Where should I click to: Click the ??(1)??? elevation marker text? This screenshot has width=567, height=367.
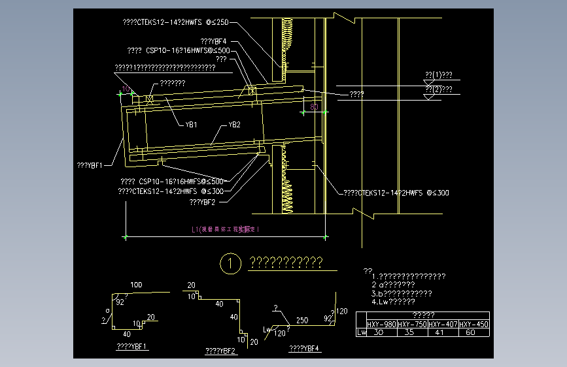pyautogui.click(x=439, y=75)
